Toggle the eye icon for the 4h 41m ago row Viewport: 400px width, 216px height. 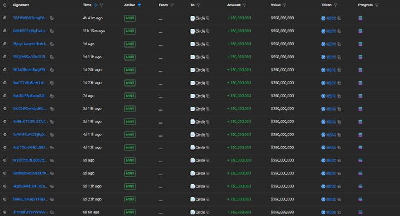(x=5, y=18)
